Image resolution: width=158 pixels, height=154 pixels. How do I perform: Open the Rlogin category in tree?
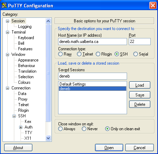(23, 110)
